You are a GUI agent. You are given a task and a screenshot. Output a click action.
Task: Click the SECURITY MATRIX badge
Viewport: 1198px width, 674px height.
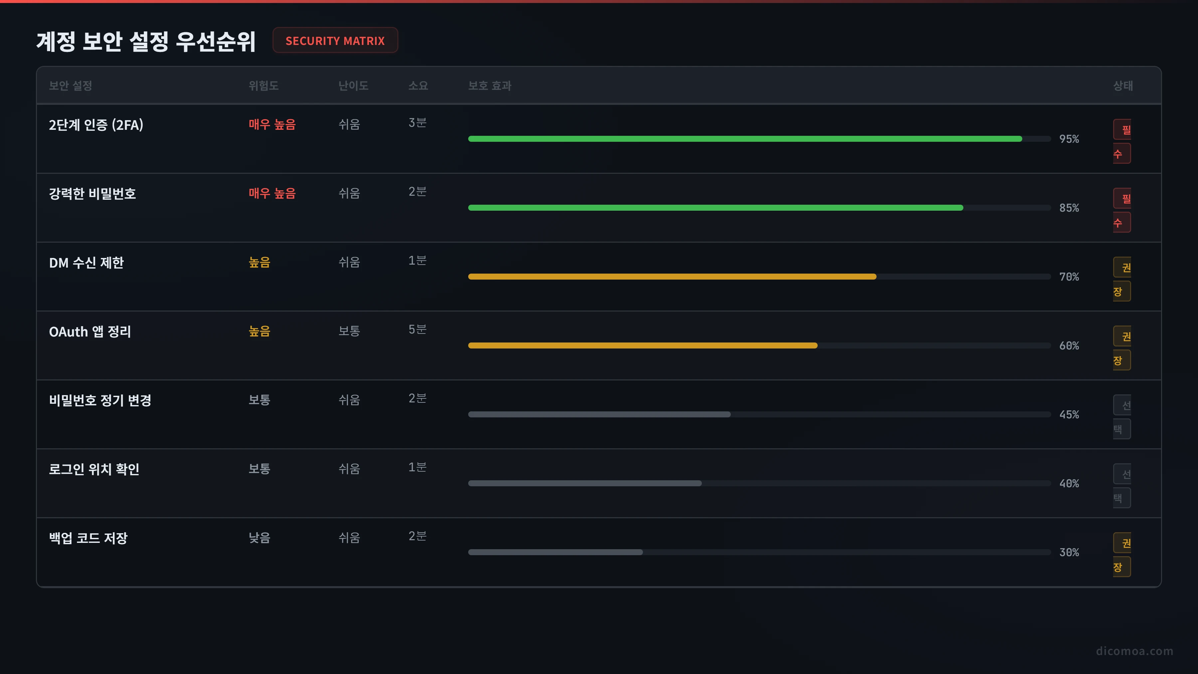pyautogui.click(x=335, y=41)
